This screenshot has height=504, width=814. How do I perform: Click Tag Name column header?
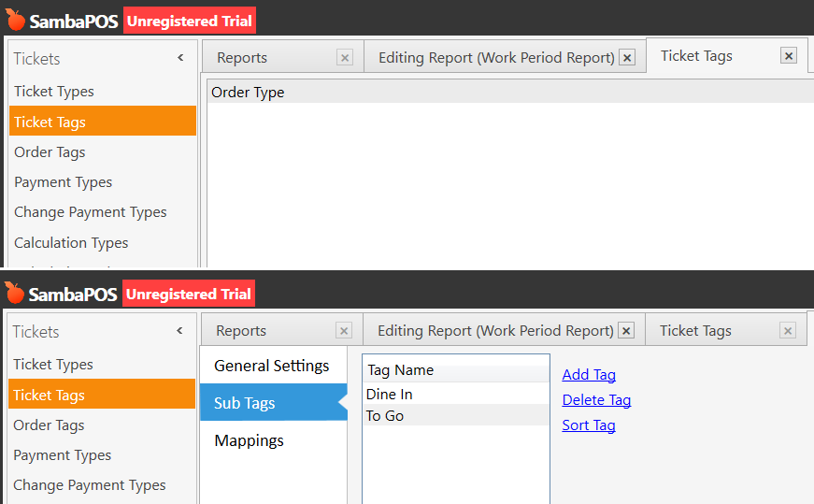pos(456,370)
